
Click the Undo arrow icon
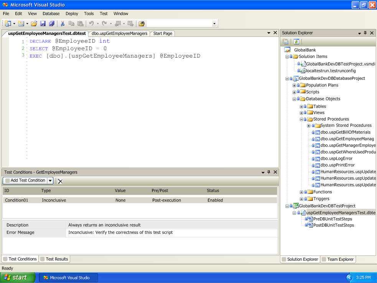(x=91, y=23)
